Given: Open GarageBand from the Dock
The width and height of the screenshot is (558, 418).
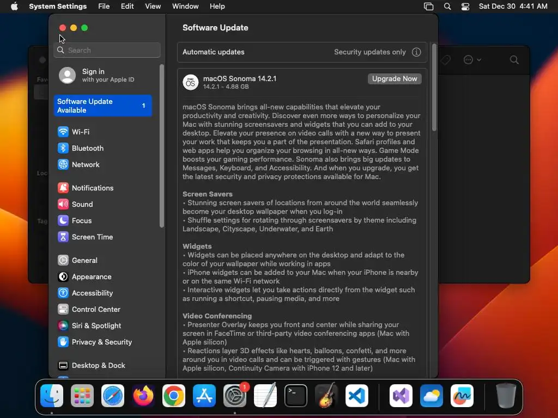Looking at the screenshot, I should (x=326, y=396).
